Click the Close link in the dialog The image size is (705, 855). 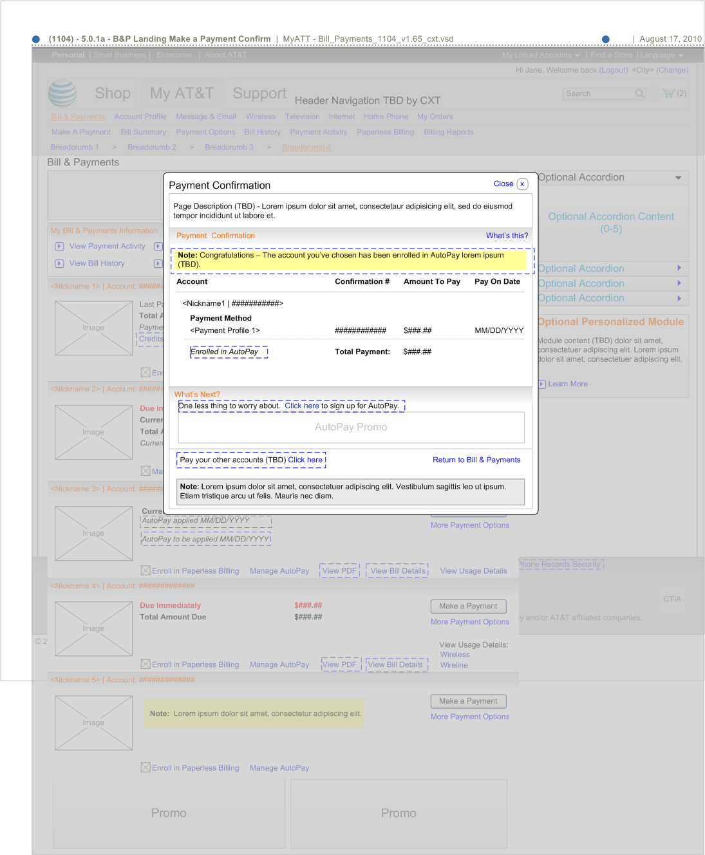coord(503,184)
